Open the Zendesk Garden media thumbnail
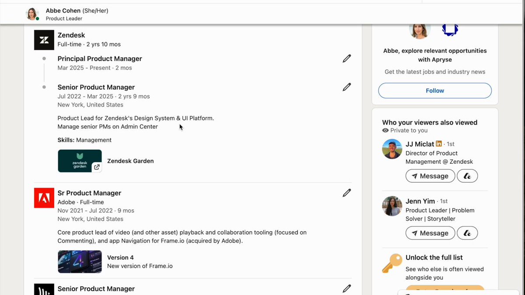The height and width of the screenshot is (295, 525). (x=80, y=161)
